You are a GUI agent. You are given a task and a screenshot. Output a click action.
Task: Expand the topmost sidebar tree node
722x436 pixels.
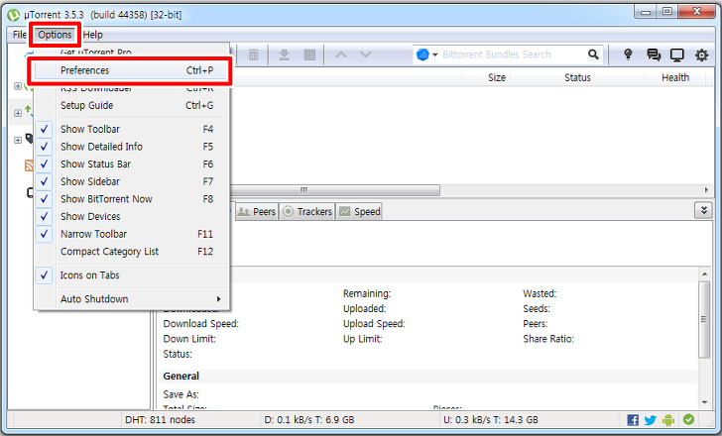click(x=18, y=86)
